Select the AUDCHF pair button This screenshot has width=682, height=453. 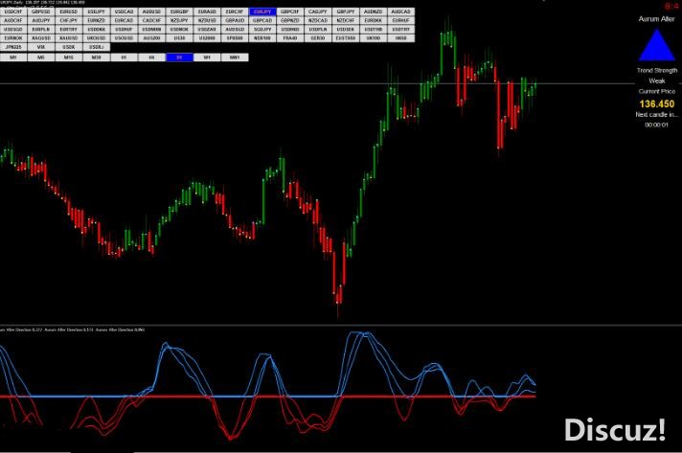[x=13, y=20]
